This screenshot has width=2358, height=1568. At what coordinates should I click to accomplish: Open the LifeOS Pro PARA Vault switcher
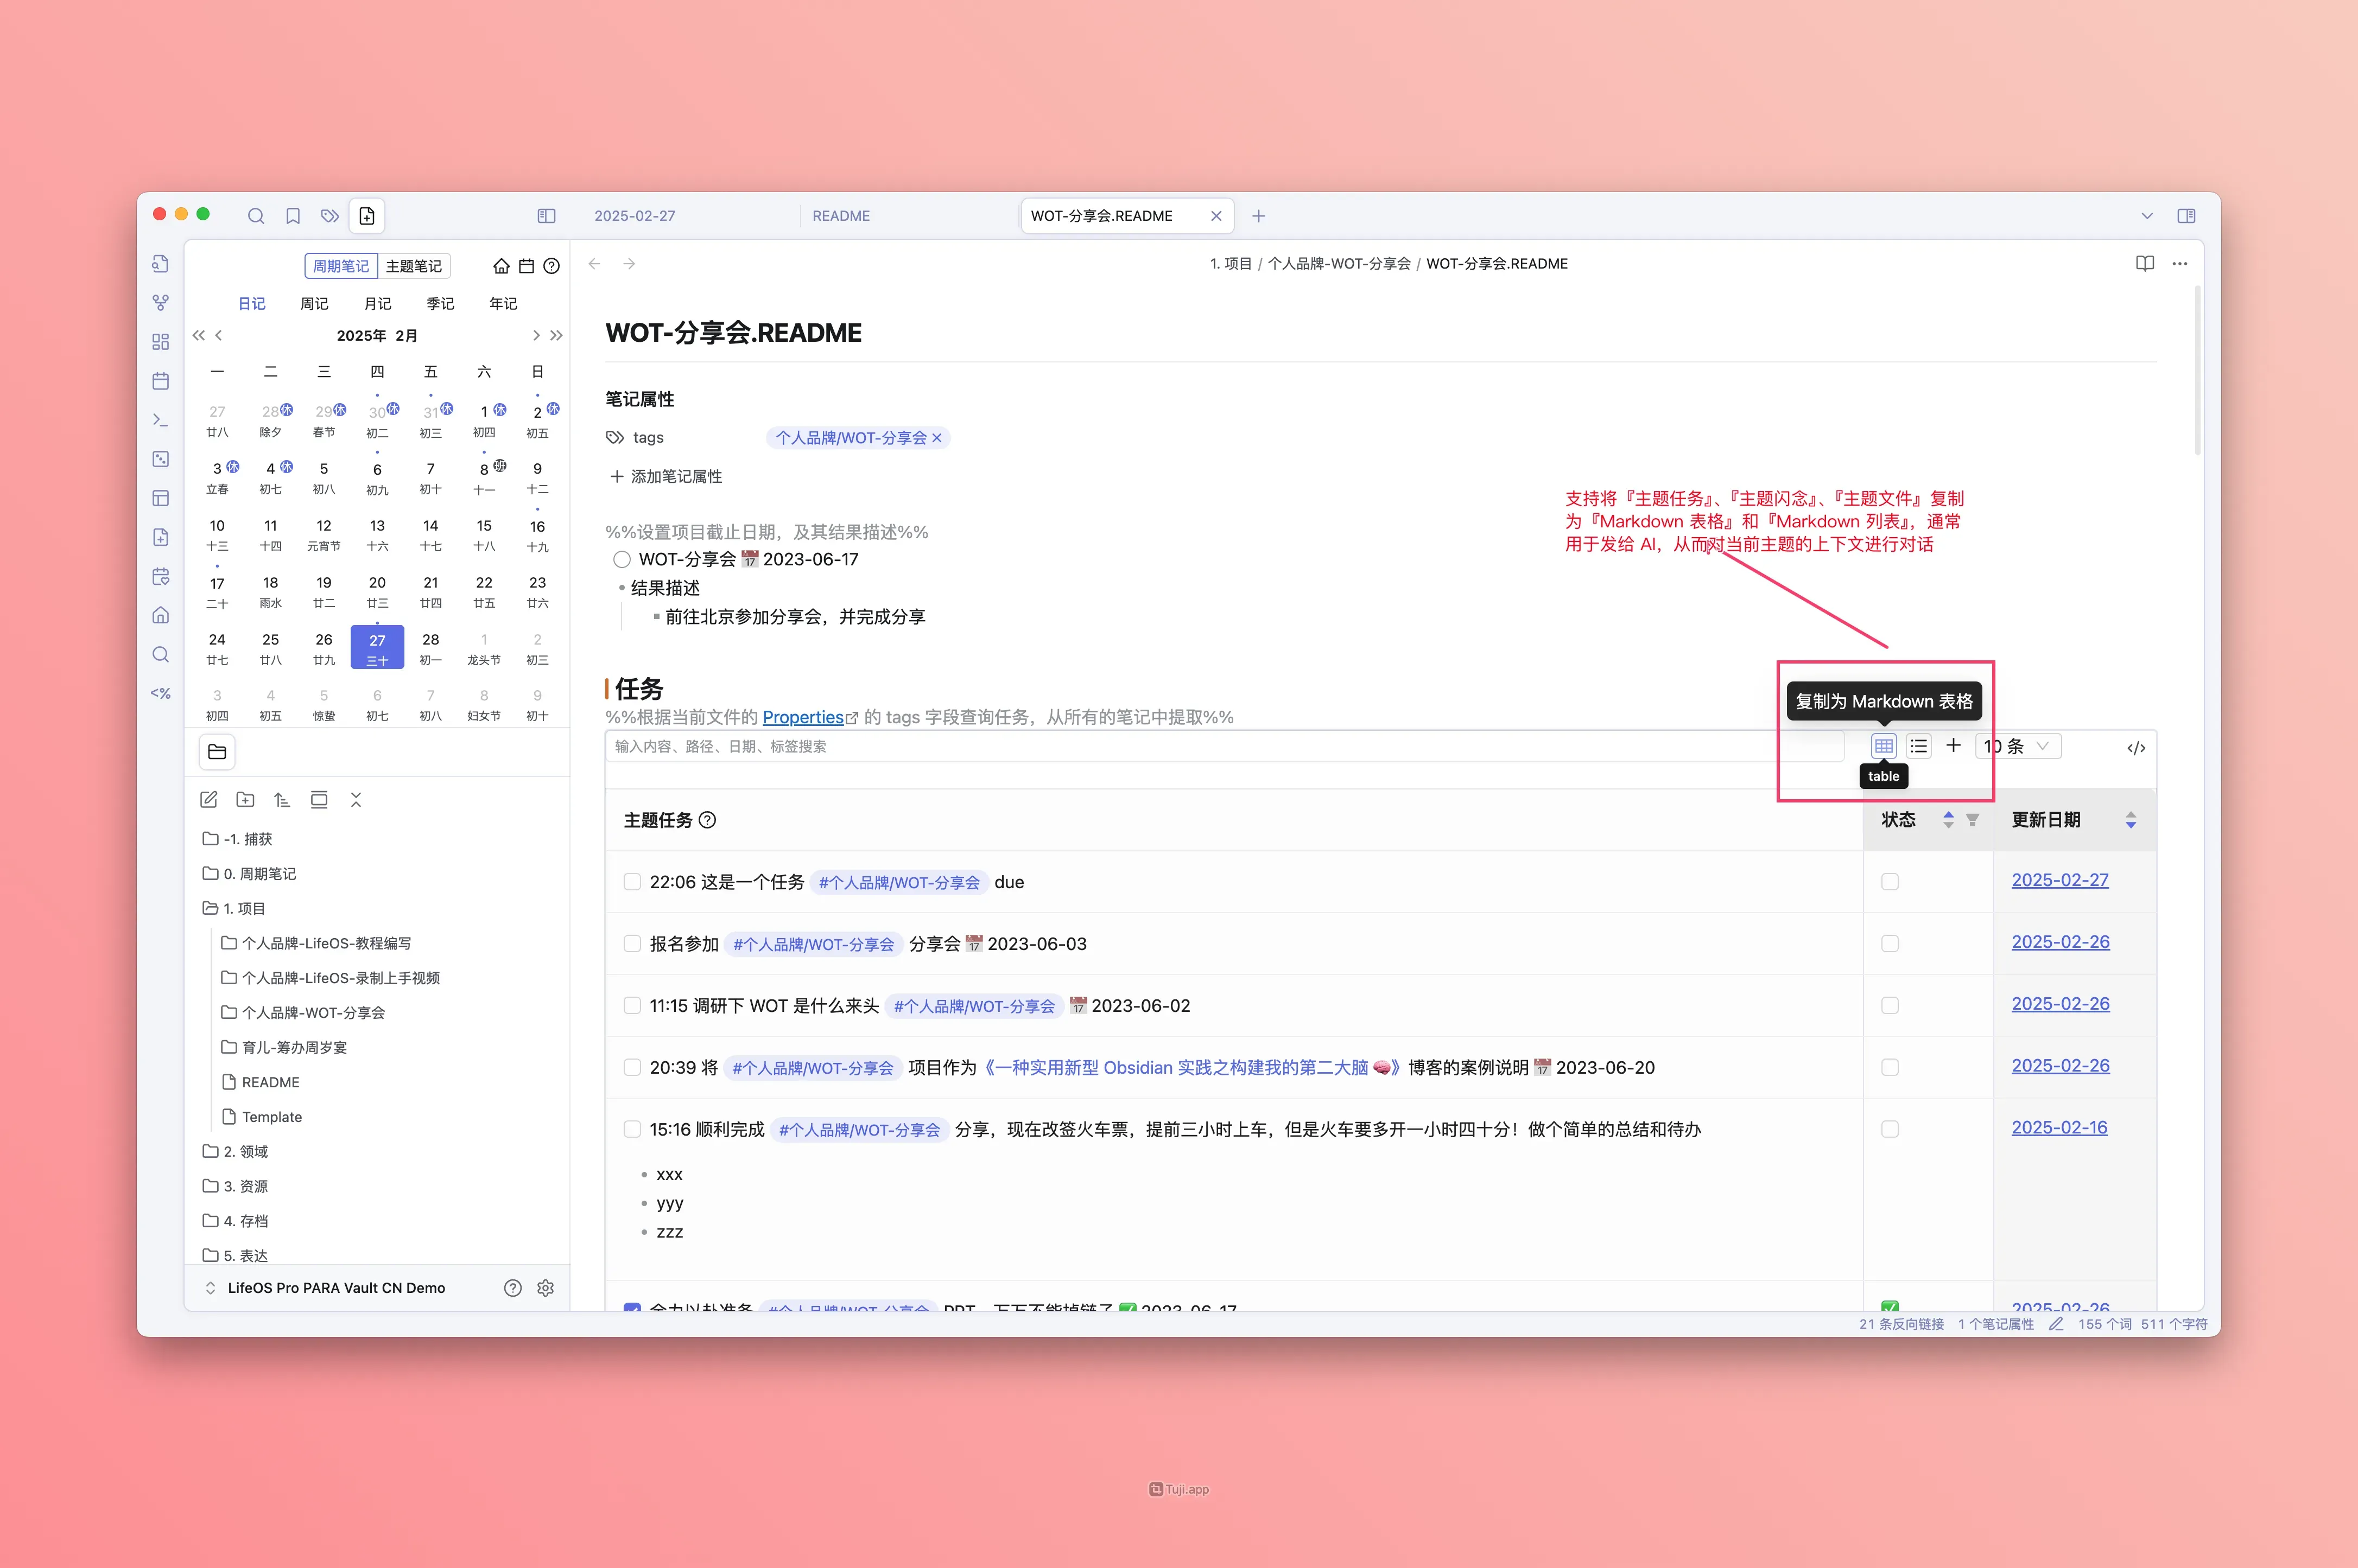pos(335,1288)
